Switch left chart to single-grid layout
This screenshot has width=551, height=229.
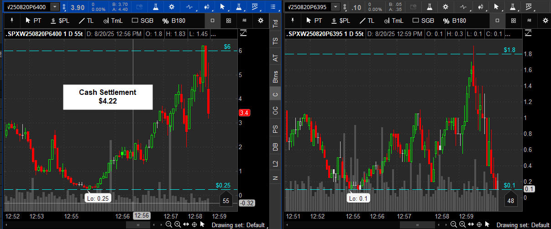(213, 21)
